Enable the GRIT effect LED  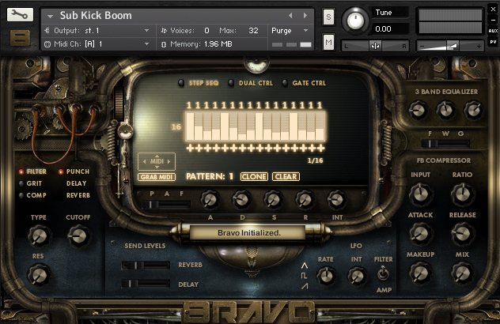point(21,183)
